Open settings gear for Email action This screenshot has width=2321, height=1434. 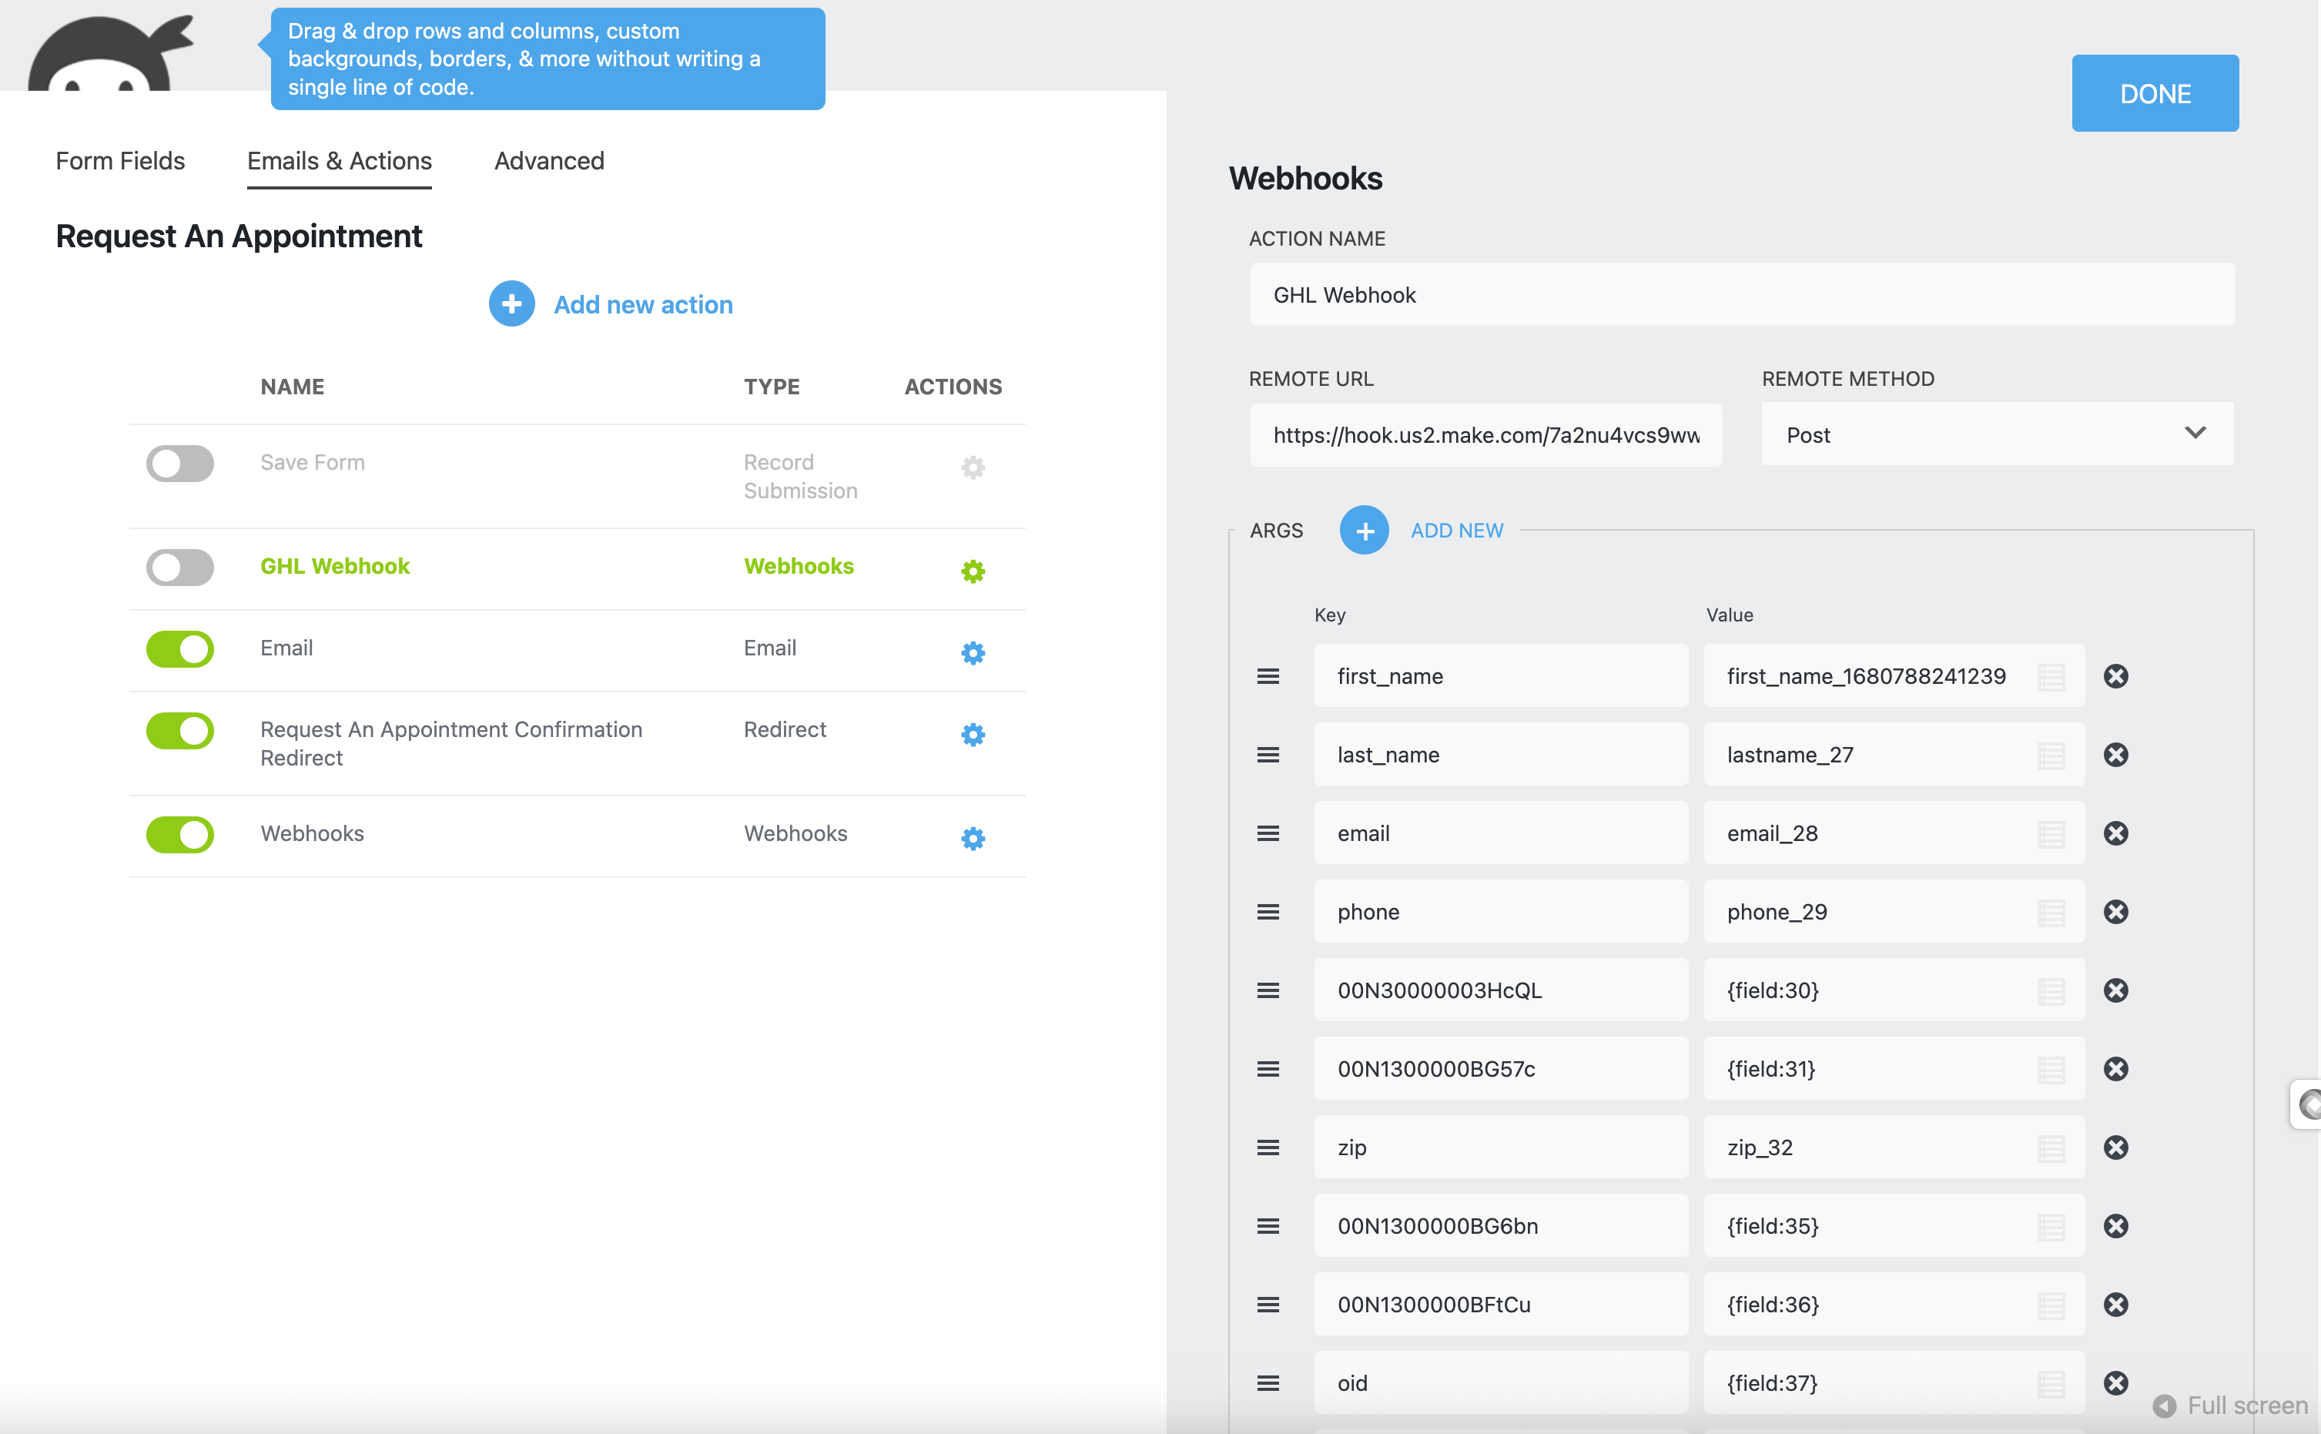coord(973,652)
